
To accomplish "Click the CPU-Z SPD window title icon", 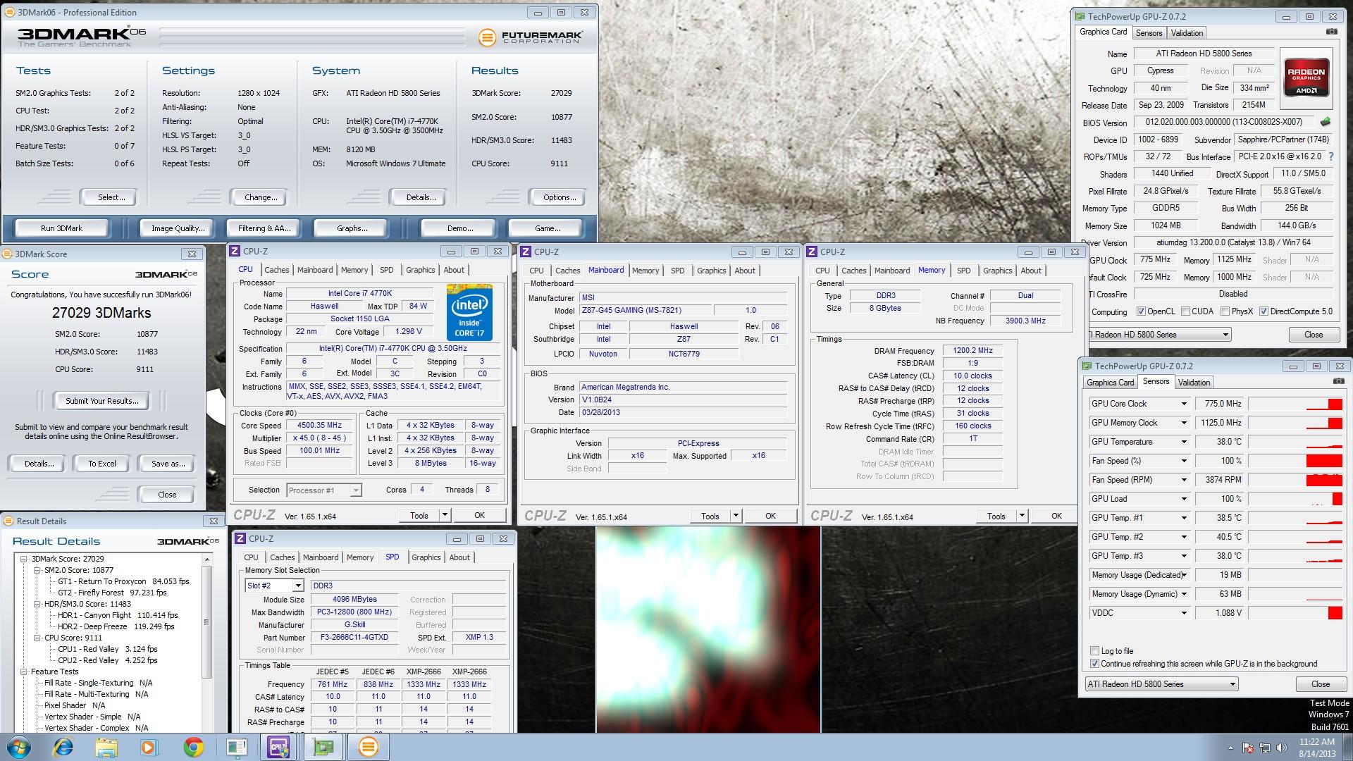I will tap(240, 538).
